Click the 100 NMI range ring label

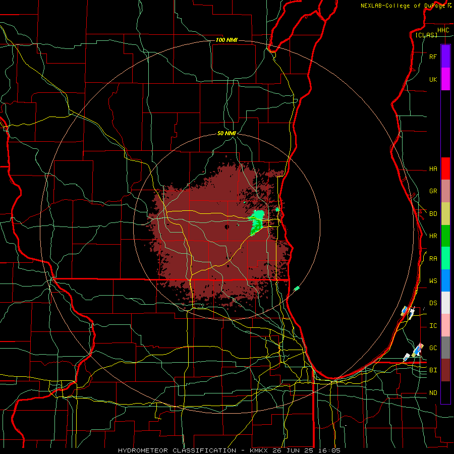click(226, 40)
